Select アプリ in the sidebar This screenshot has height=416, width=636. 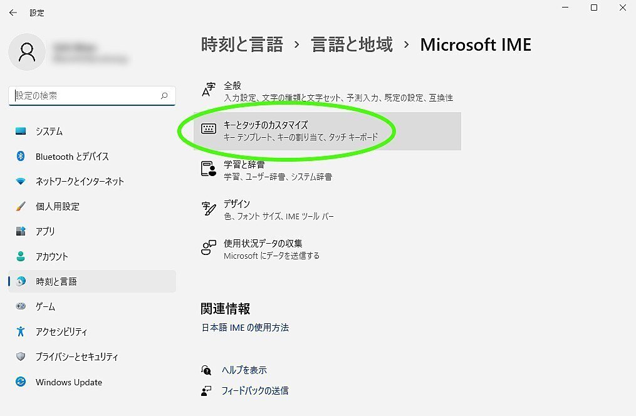pos(92,231)
